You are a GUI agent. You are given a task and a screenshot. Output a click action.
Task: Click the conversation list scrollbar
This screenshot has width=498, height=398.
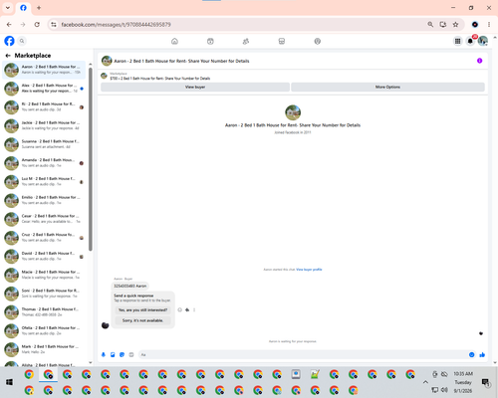[91, 159]
